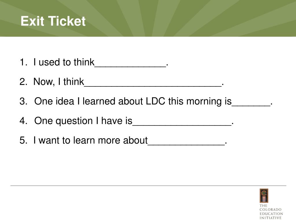Select the text 'Now, I think'
The height and width of the screenshot is (222, 296).
click(58, 82)
